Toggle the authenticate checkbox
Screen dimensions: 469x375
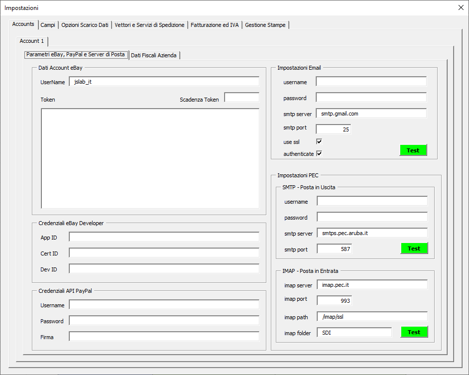tap(319, 153)
